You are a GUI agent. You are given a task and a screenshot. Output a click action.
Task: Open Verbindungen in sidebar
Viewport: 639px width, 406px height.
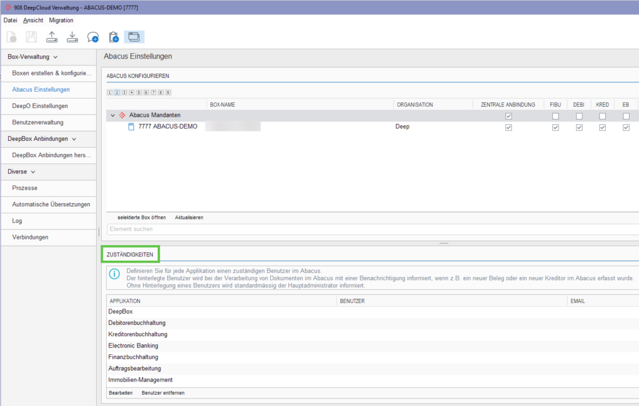point(49,237)
